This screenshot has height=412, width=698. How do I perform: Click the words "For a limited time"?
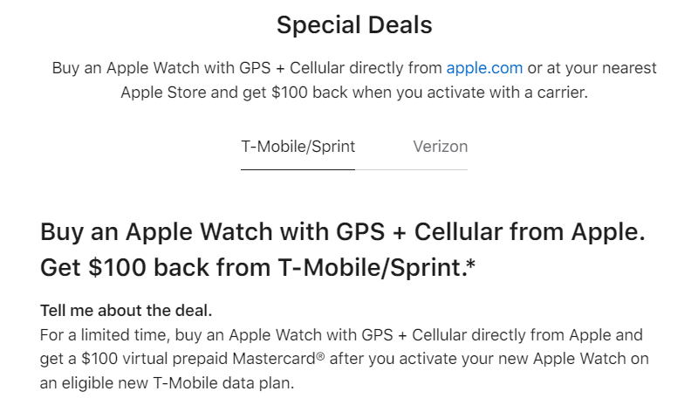pos(94,335)
